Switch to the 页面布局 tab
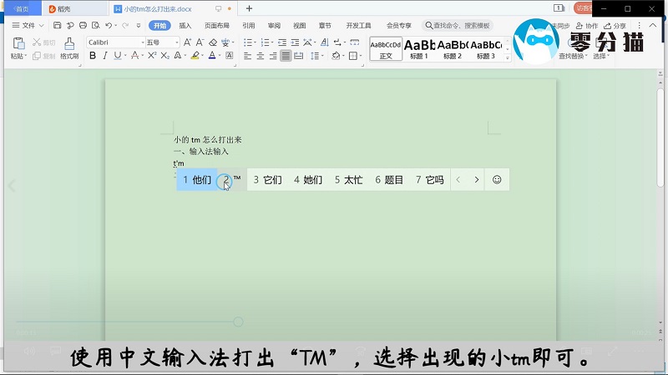 click(217, 26)
